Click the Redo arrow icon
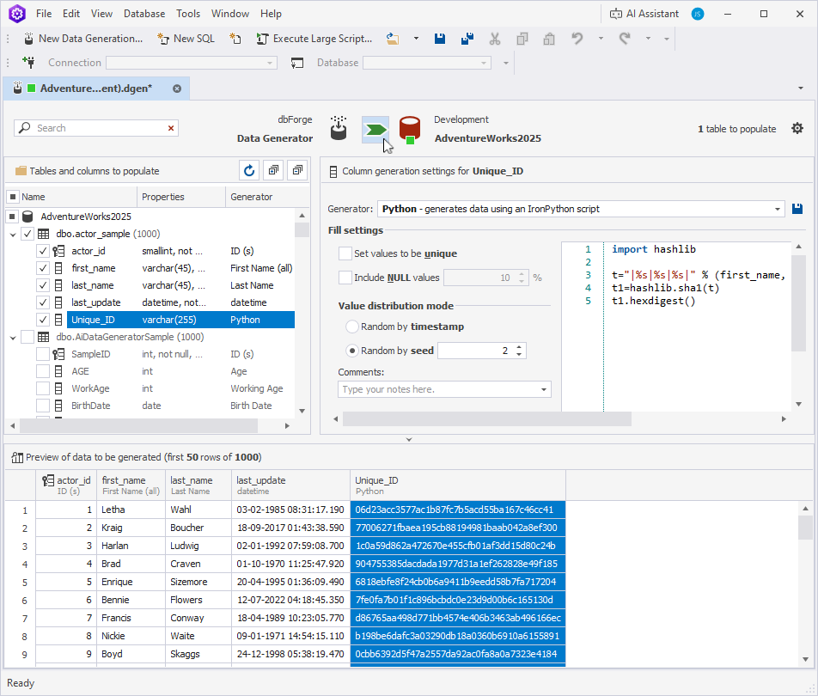 pyautogui.click(x=625, y=39)
